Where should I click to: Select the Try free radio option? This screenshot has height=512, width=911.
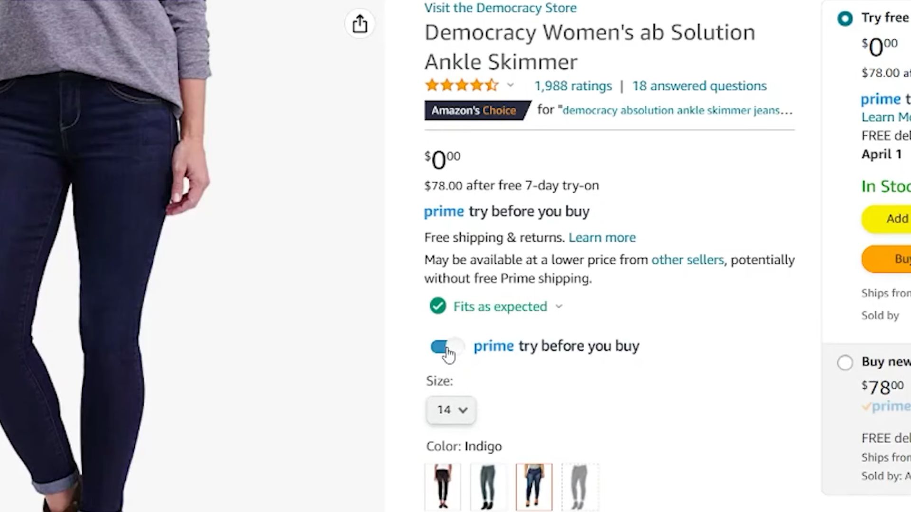pyautogui.click(x=845, y=19)
